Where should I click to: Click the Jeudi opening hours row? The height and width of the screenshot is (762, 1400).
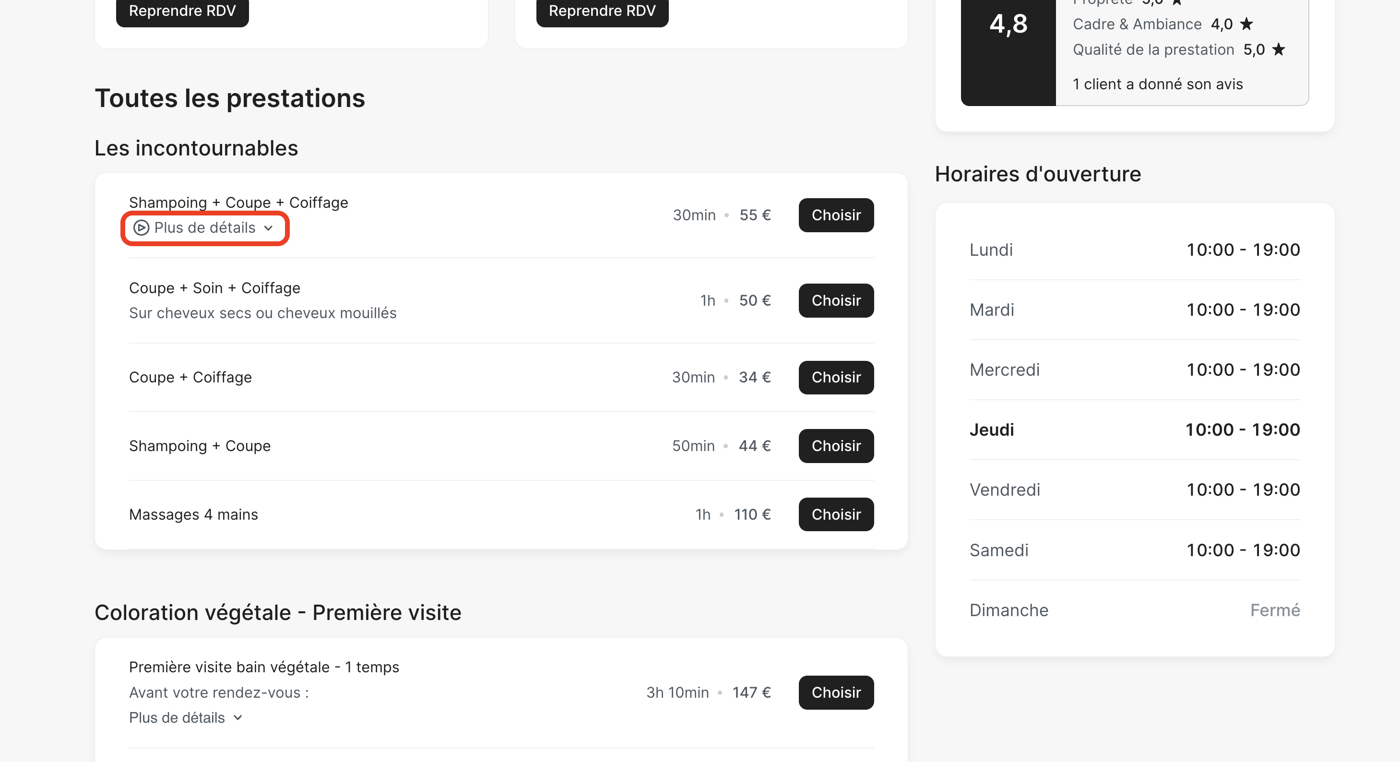1134,429
